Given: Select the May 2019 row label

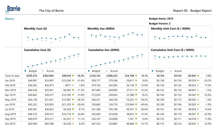Looking at the screenshot, I should [10, 99].
